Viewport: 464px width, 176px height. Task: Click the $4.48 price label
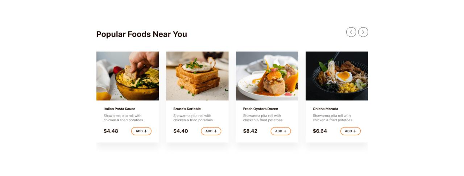click(111, 131)
